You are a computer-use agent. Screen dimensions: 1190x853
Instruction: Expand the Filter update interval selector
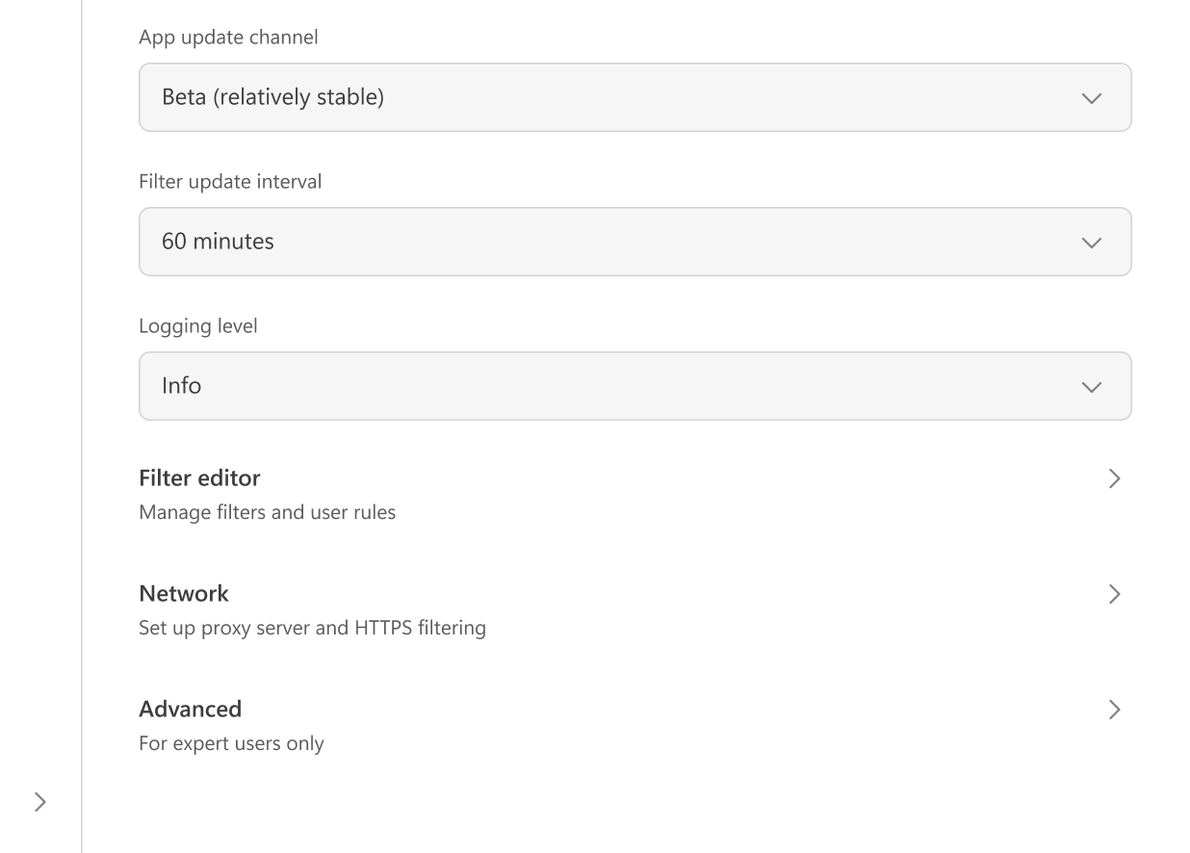click(635, 242)
